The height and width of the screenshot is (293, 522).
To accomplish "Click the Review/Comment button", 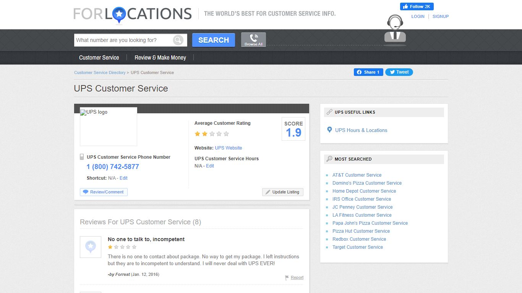I will (104, 192).
